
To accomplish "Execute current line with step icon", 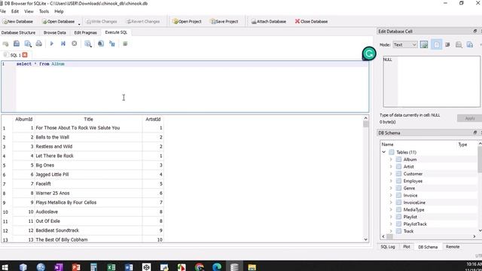I will tap(63, 44).
